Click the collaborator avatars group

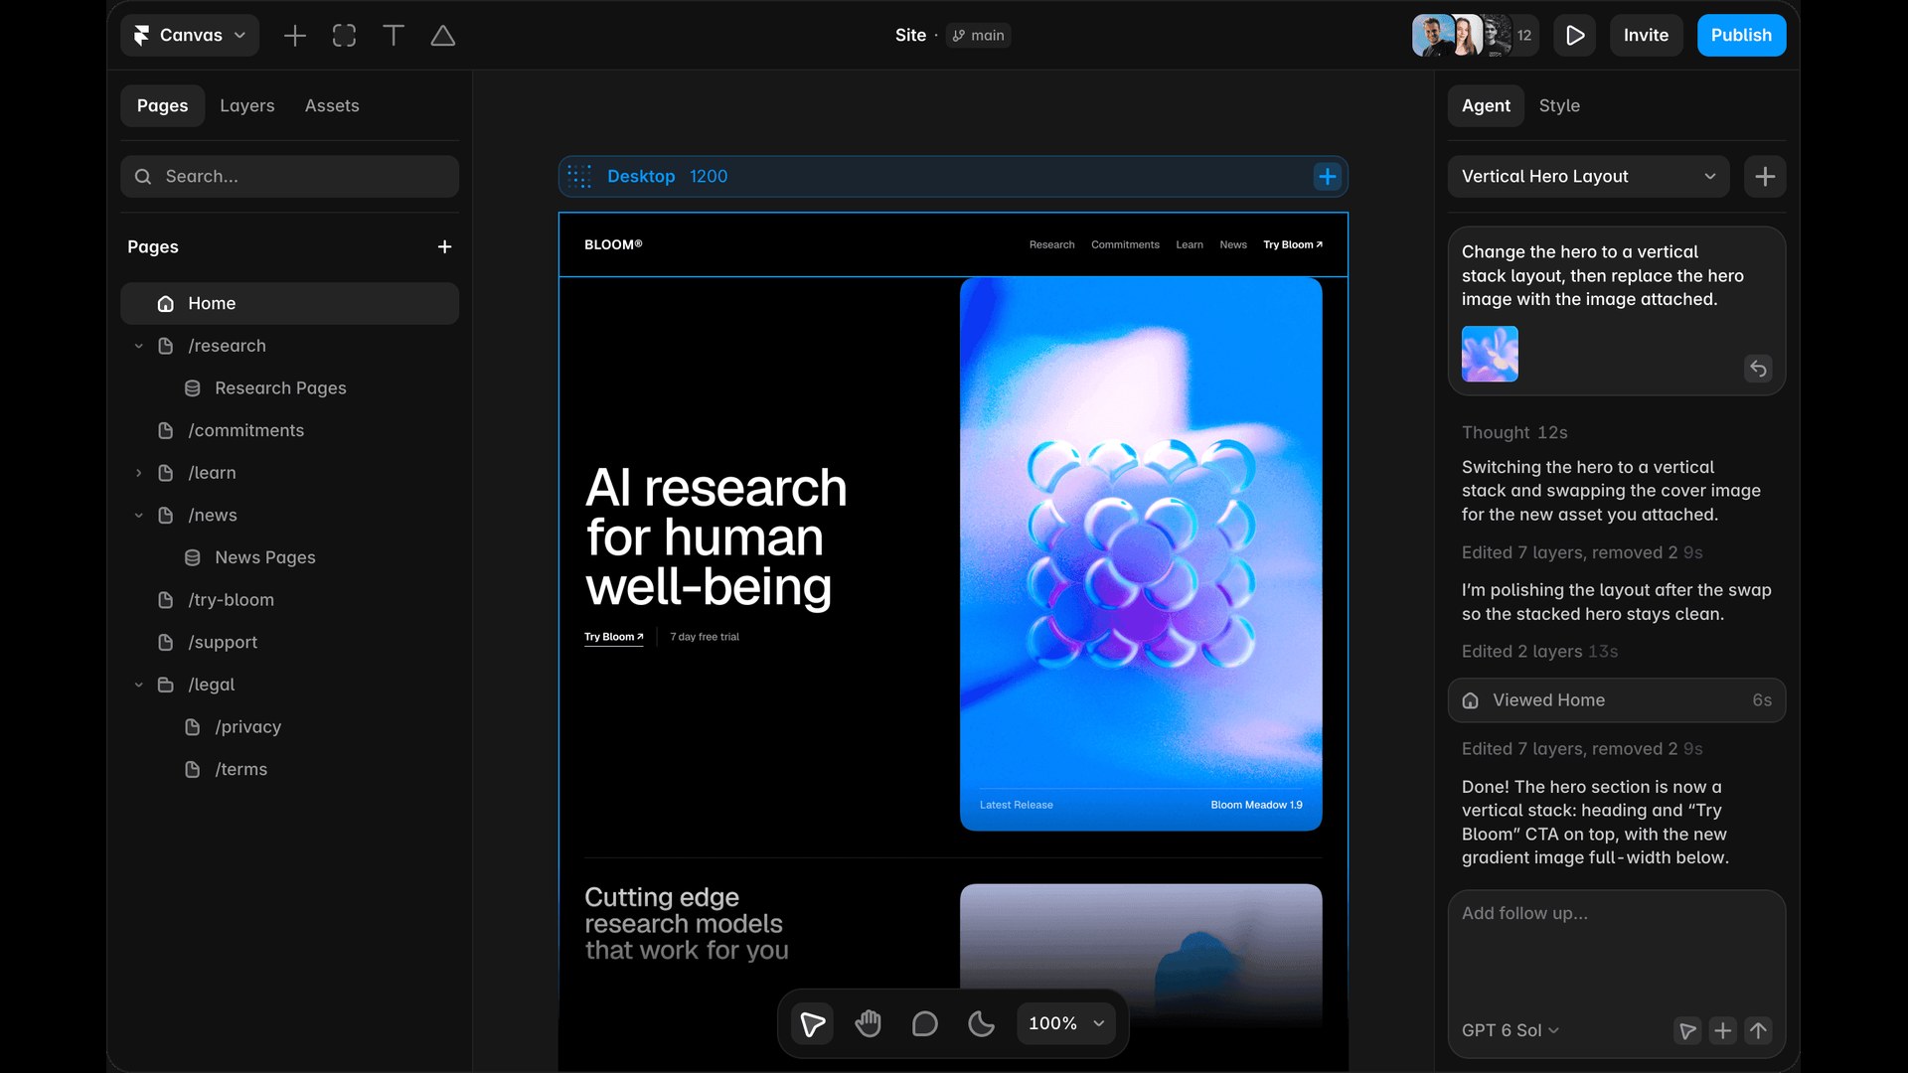(x=1475, y=36)
